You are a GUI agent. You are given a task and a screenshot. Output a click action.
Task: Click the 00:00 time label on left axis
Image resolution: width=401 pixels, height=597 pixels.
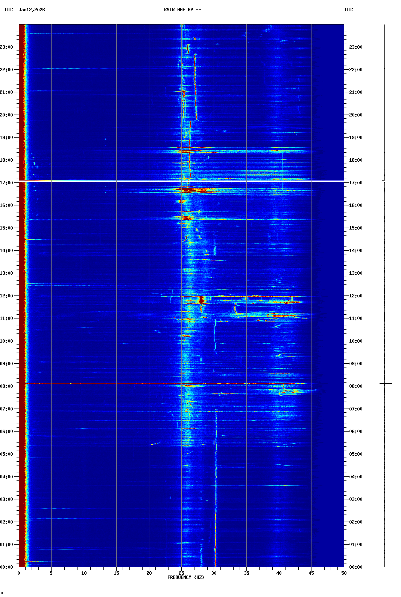pos(6,567)
